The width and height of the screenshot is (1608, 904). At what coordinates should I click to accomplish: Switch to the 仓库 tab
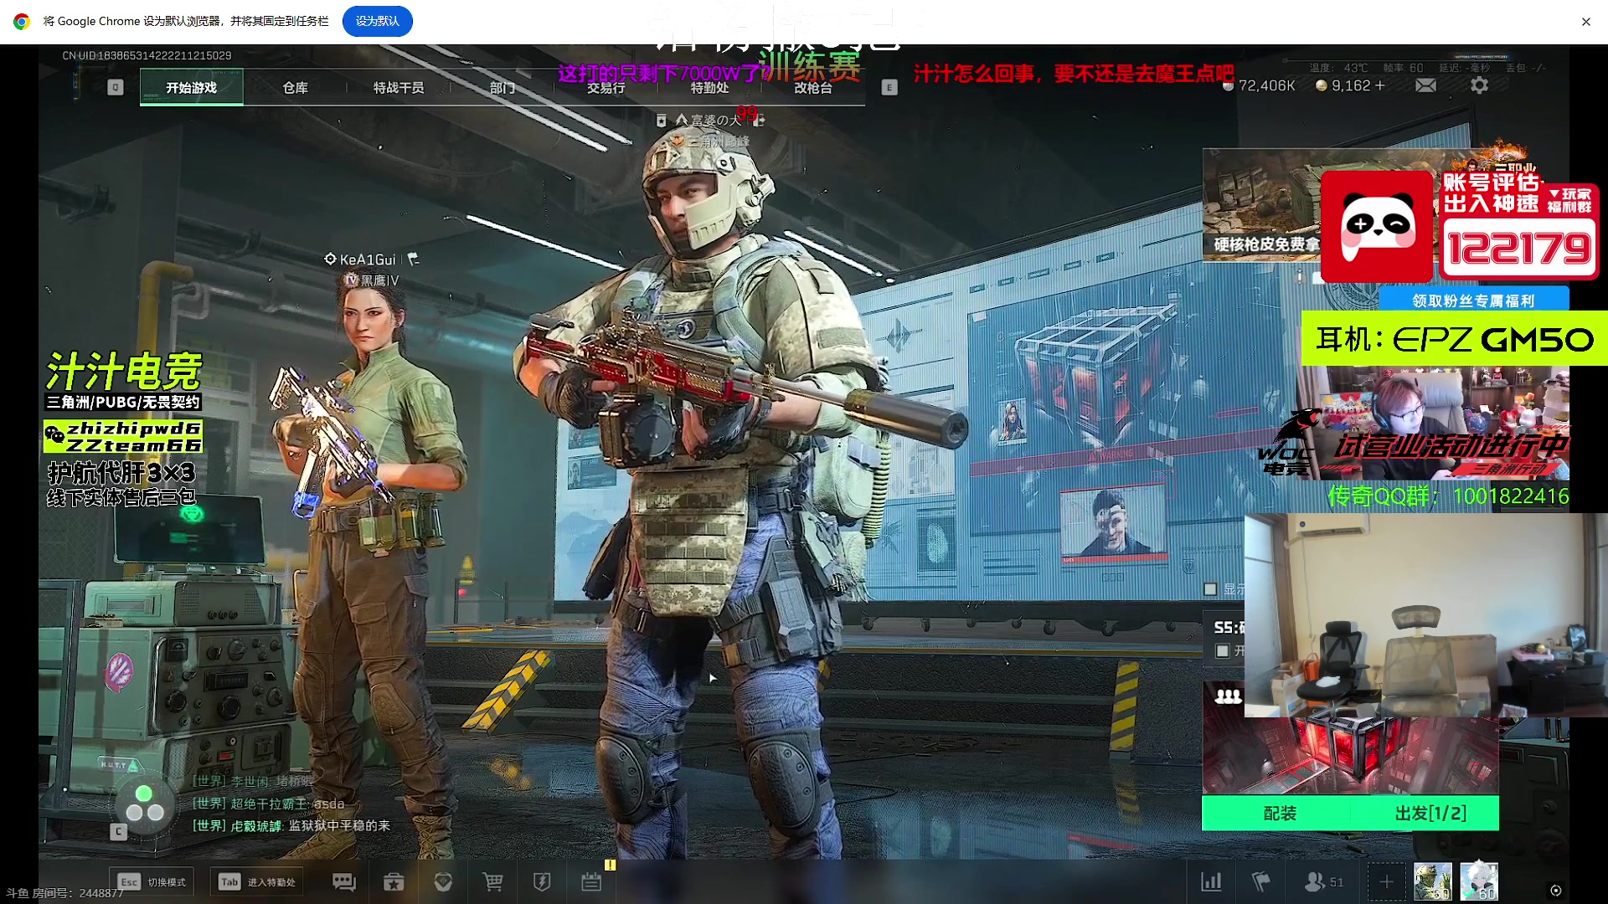pos(295,88)
